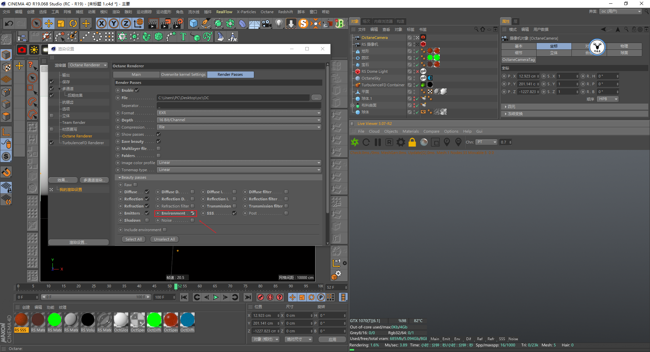The height and width of the screenshot is (352, 650).
Task: Toggle the yellow lock resolution icon
Action: pos(412,142)
